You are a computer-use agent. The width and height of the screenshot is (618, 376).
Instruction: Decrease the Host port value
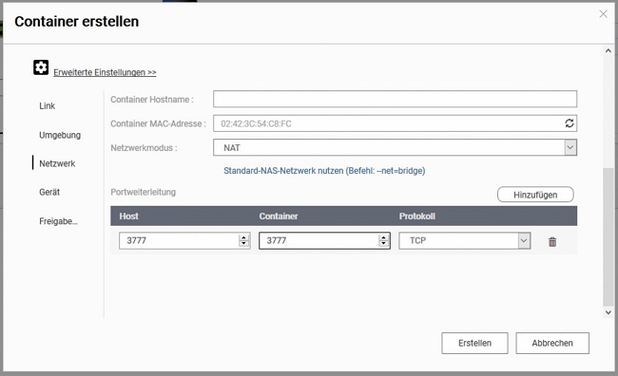pyautogui.click(x=244, y=243)
